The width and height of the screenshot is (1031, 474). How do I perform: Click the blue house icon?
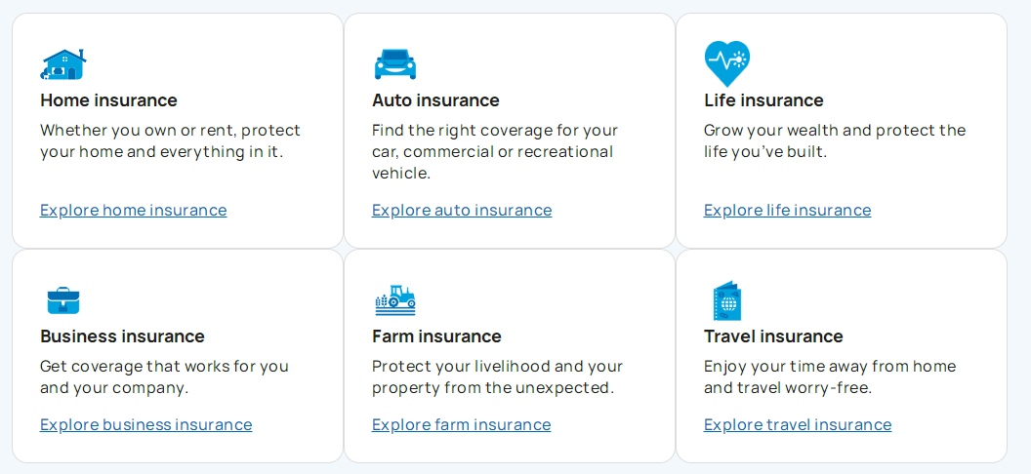[x=63, y=63]
